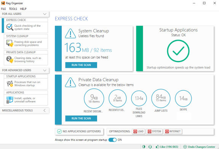Toggle the LOAD optimization
The image size is (219, 149).
point(139,131)
